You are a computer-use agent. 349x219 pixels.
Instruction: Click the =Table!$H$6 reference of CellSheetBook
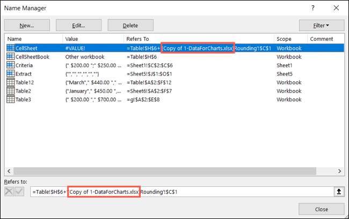pos(142,57)
